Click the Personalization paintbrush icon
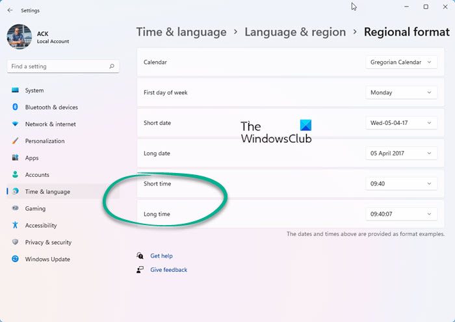This screenshot has height=322, width=455. pos(15,141)
